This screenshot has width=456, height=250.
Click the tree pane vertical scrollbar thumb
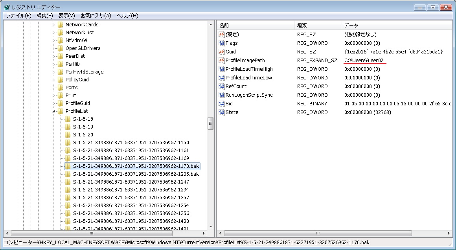(211, 123)
